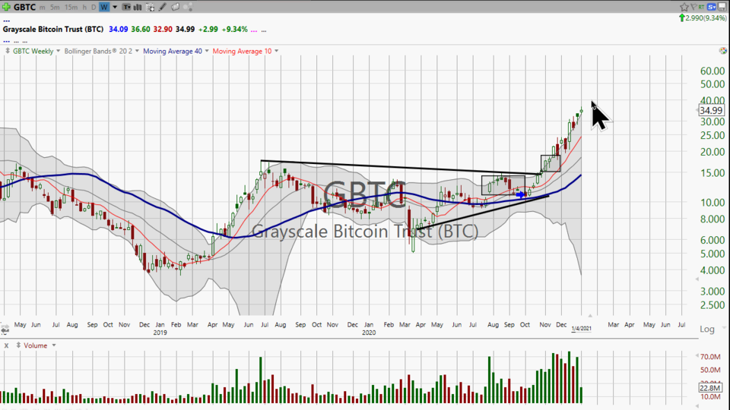Screen dimensions: 730x410
Task: Click the drag handle beside Volume
Action: click(x=18, y=345)
